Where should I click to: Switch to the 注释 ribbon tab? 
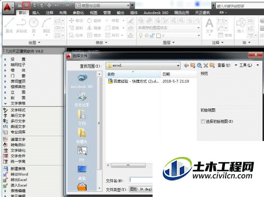click(x=49, y=13)
